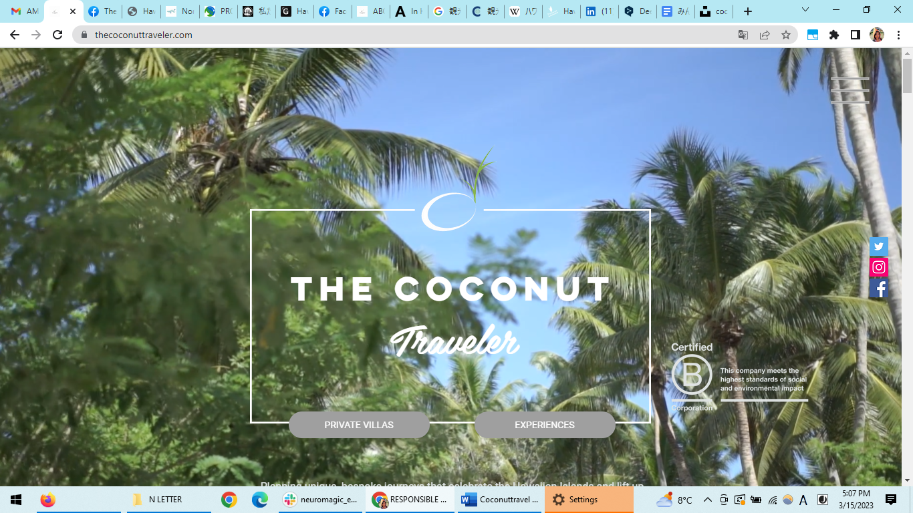Switch to the Gmail tab
The width and height of the screenshot is (913, 513).
point(24,11)
